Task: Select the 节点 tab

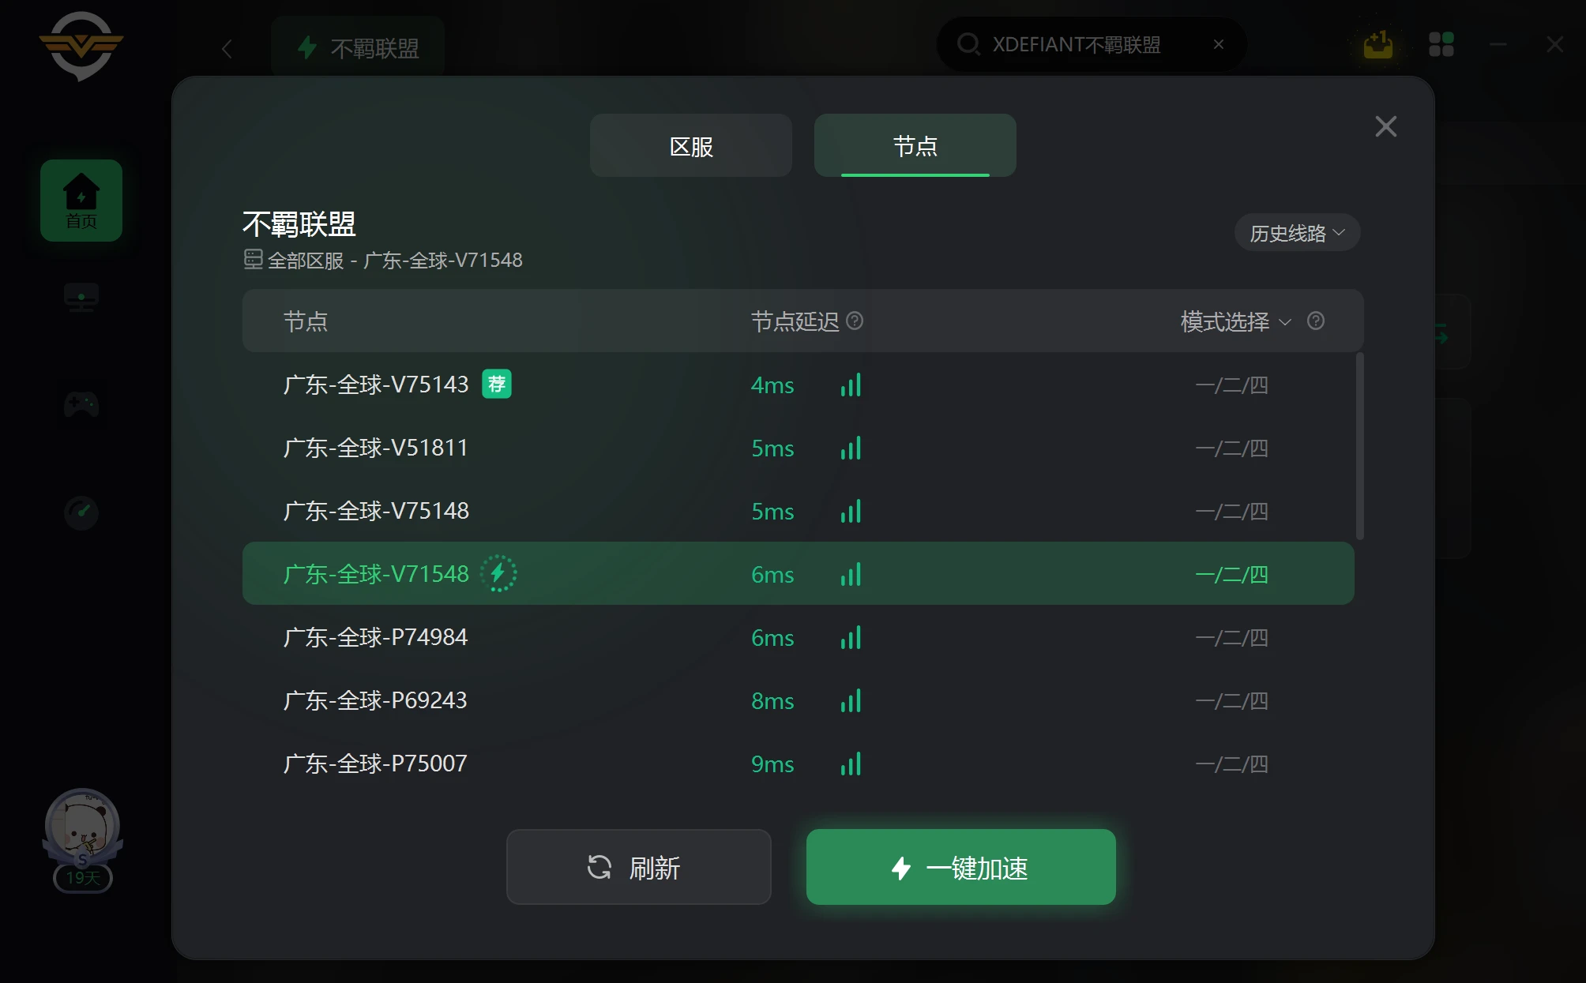Action: tap(915, 145)
